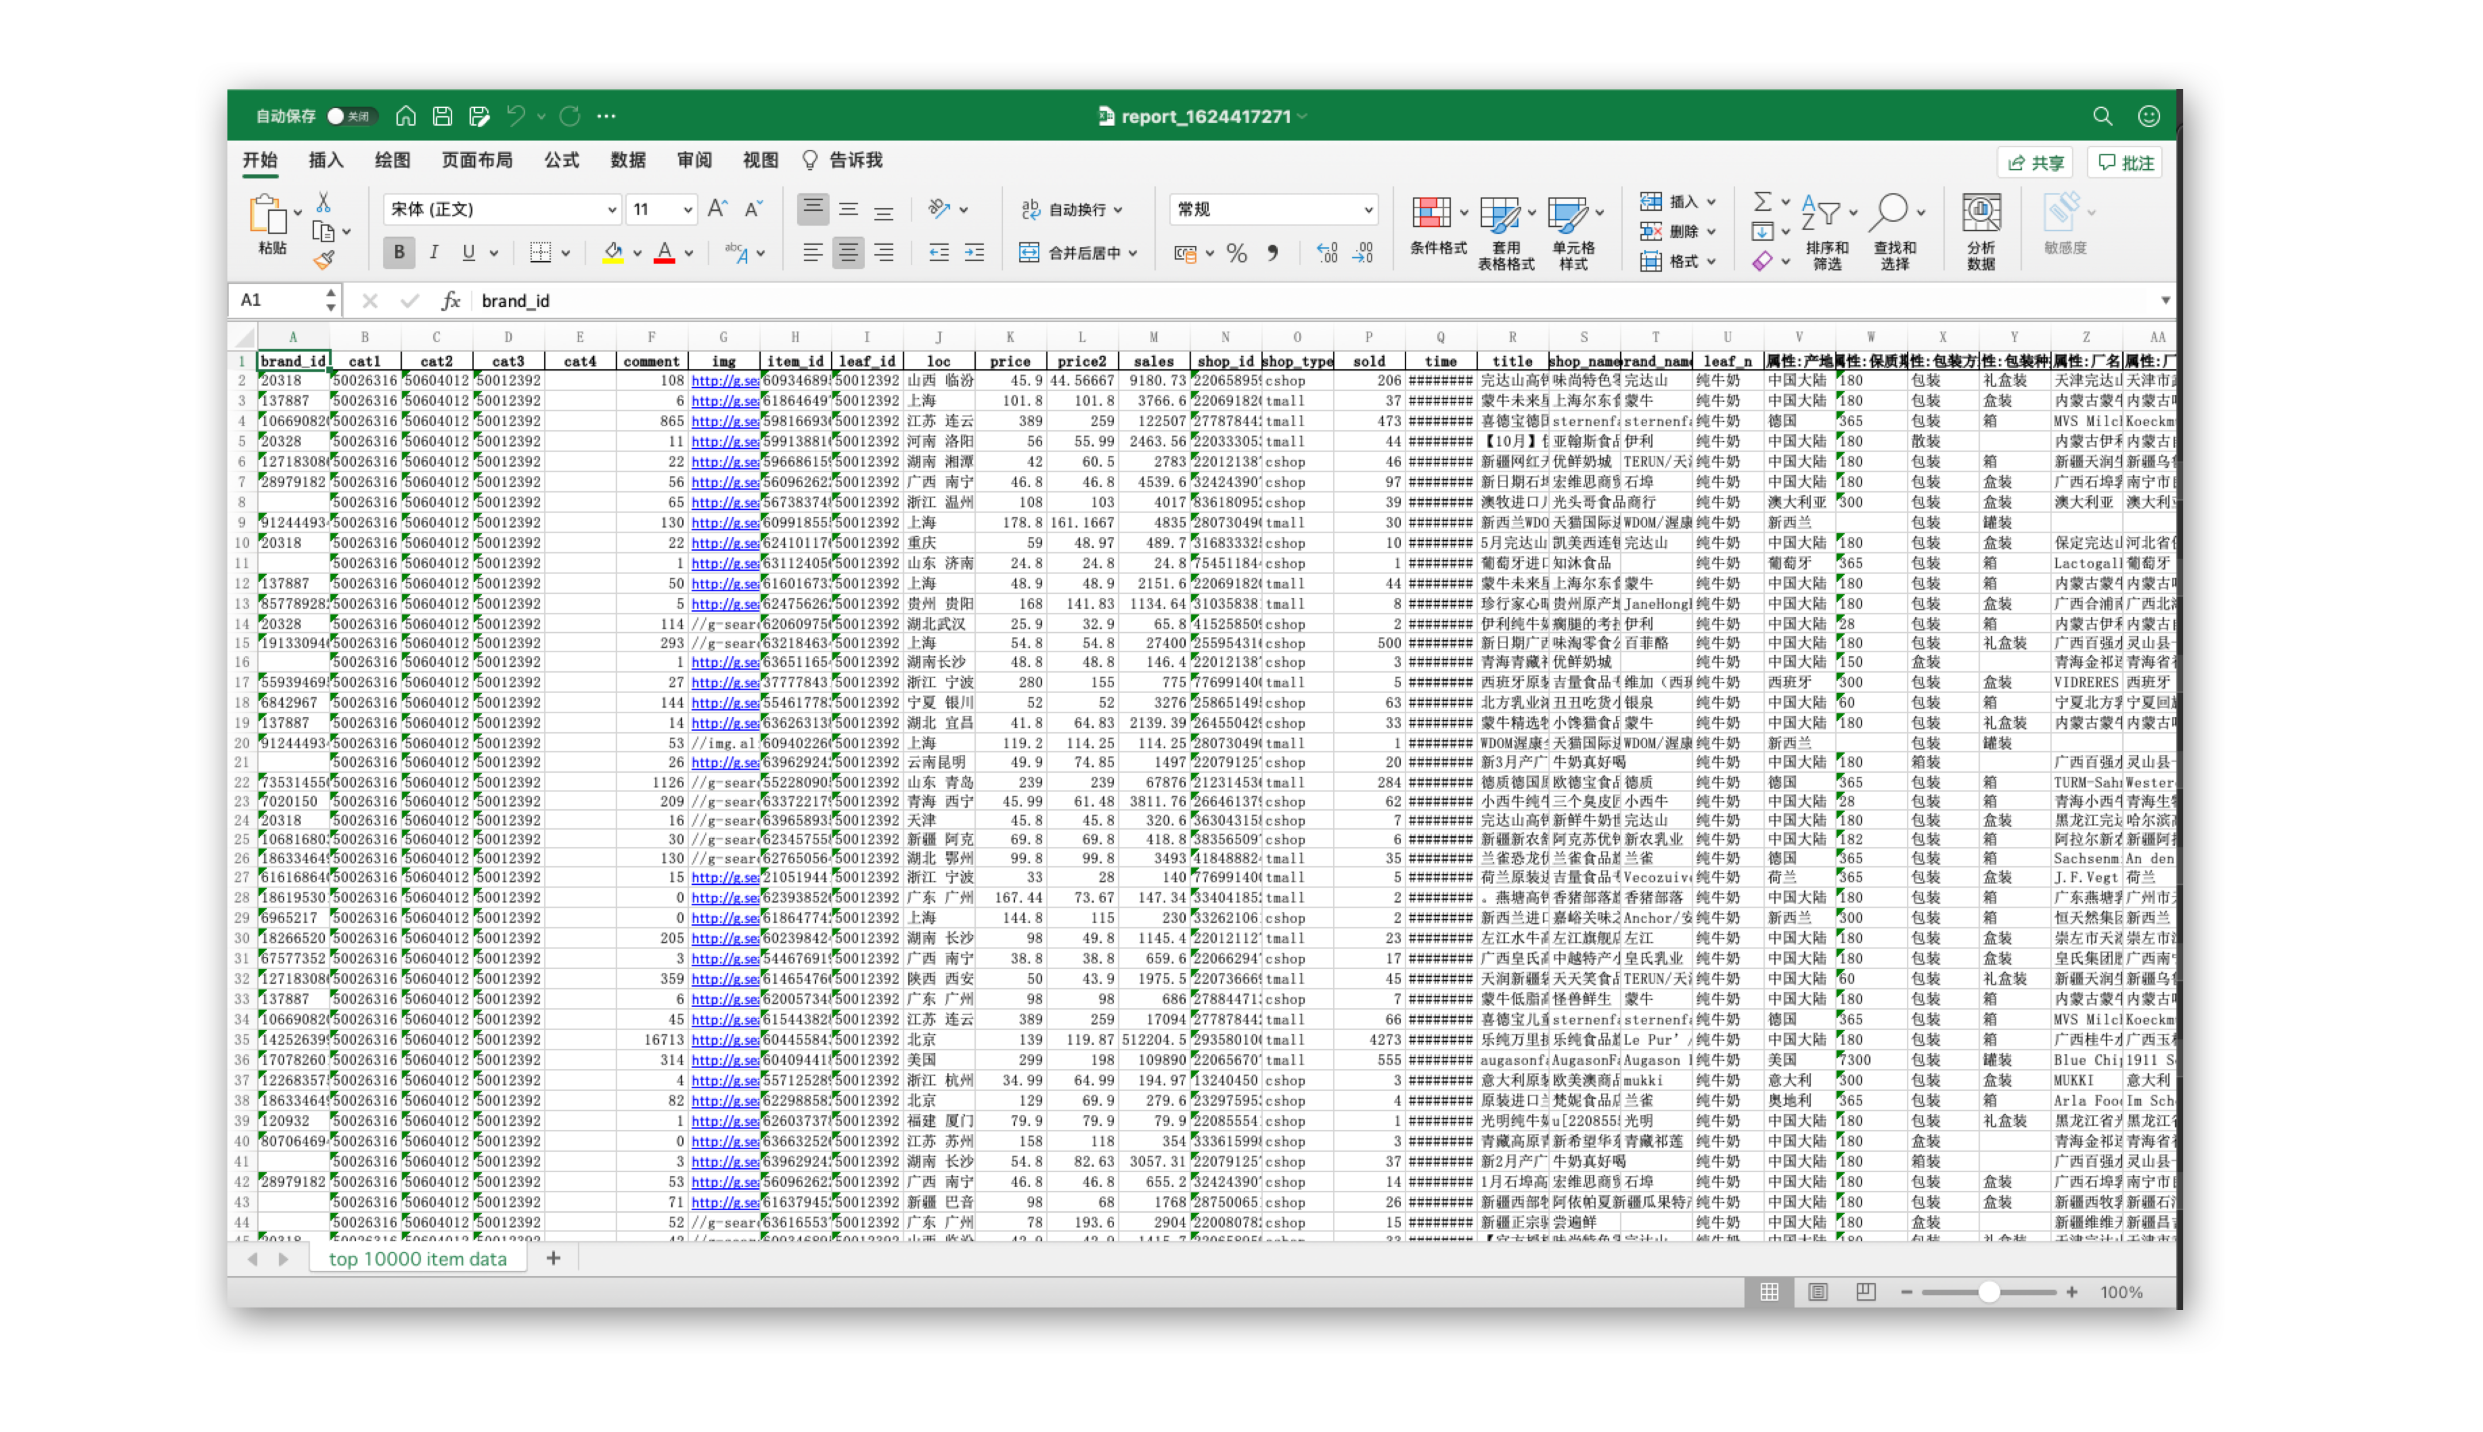Viewport: 2483px width, 1432px height.
Task: Click the 批注 comments button
Action: pos(2125,162)
